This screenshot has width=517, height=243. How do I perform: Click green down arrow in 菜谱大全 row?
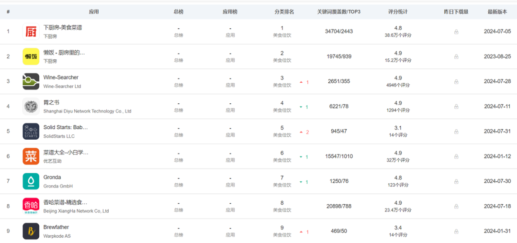tap(301, 157)
